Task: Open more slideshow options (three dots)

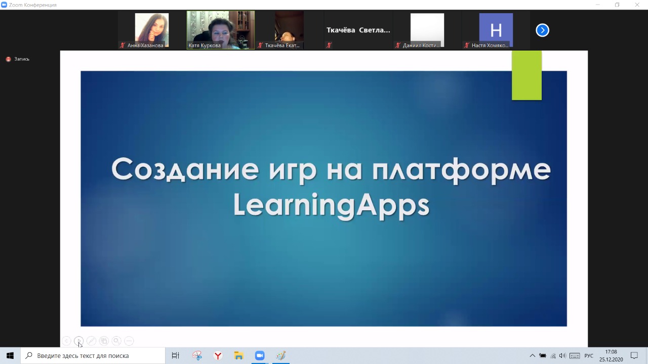Action: [129, 341]
